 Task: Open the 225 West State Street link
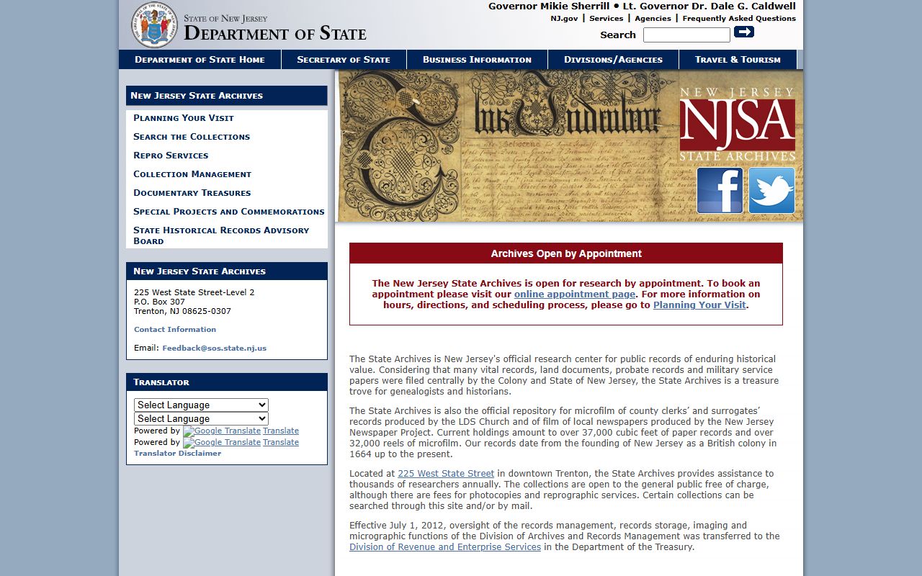click(x=446, y=474)
